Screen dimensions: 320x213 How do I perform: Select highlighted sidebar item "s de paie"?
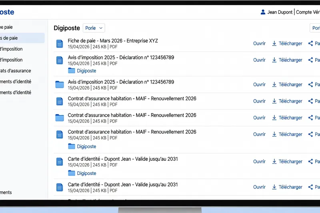[x=22, y=38]
